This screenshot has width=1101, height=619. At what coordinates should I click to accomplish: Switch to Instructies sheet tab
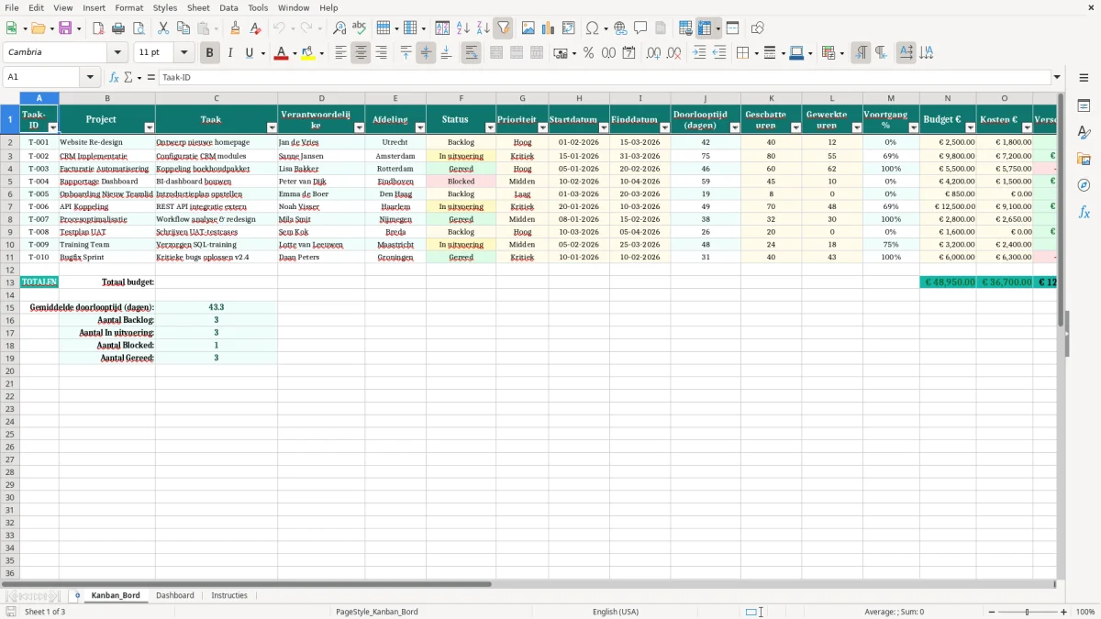point(229,595)
